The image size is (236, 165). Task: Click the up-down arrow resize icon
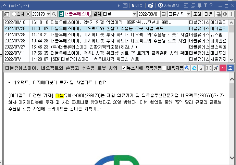point(231,14)
